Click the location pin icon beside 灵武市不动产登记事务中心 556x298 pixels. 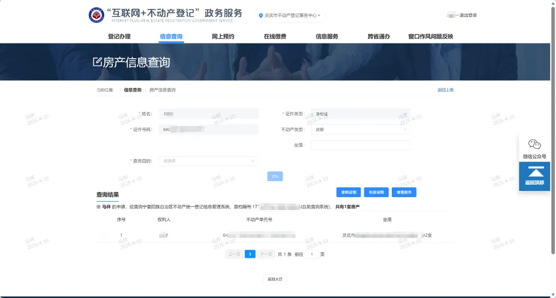pos(260,15)
